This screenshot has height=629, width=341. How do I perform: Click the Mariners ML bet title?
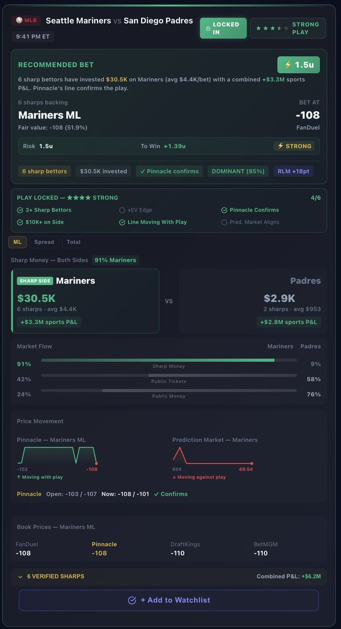(50, 115)
